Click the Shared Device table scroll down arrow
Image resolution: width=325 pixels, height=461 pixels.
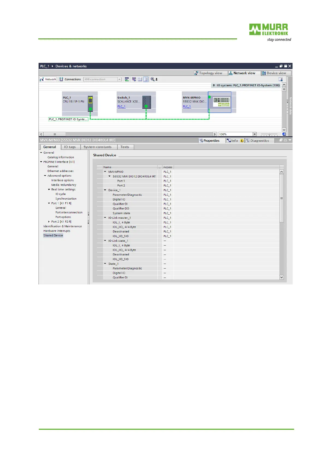click(282, 277)
